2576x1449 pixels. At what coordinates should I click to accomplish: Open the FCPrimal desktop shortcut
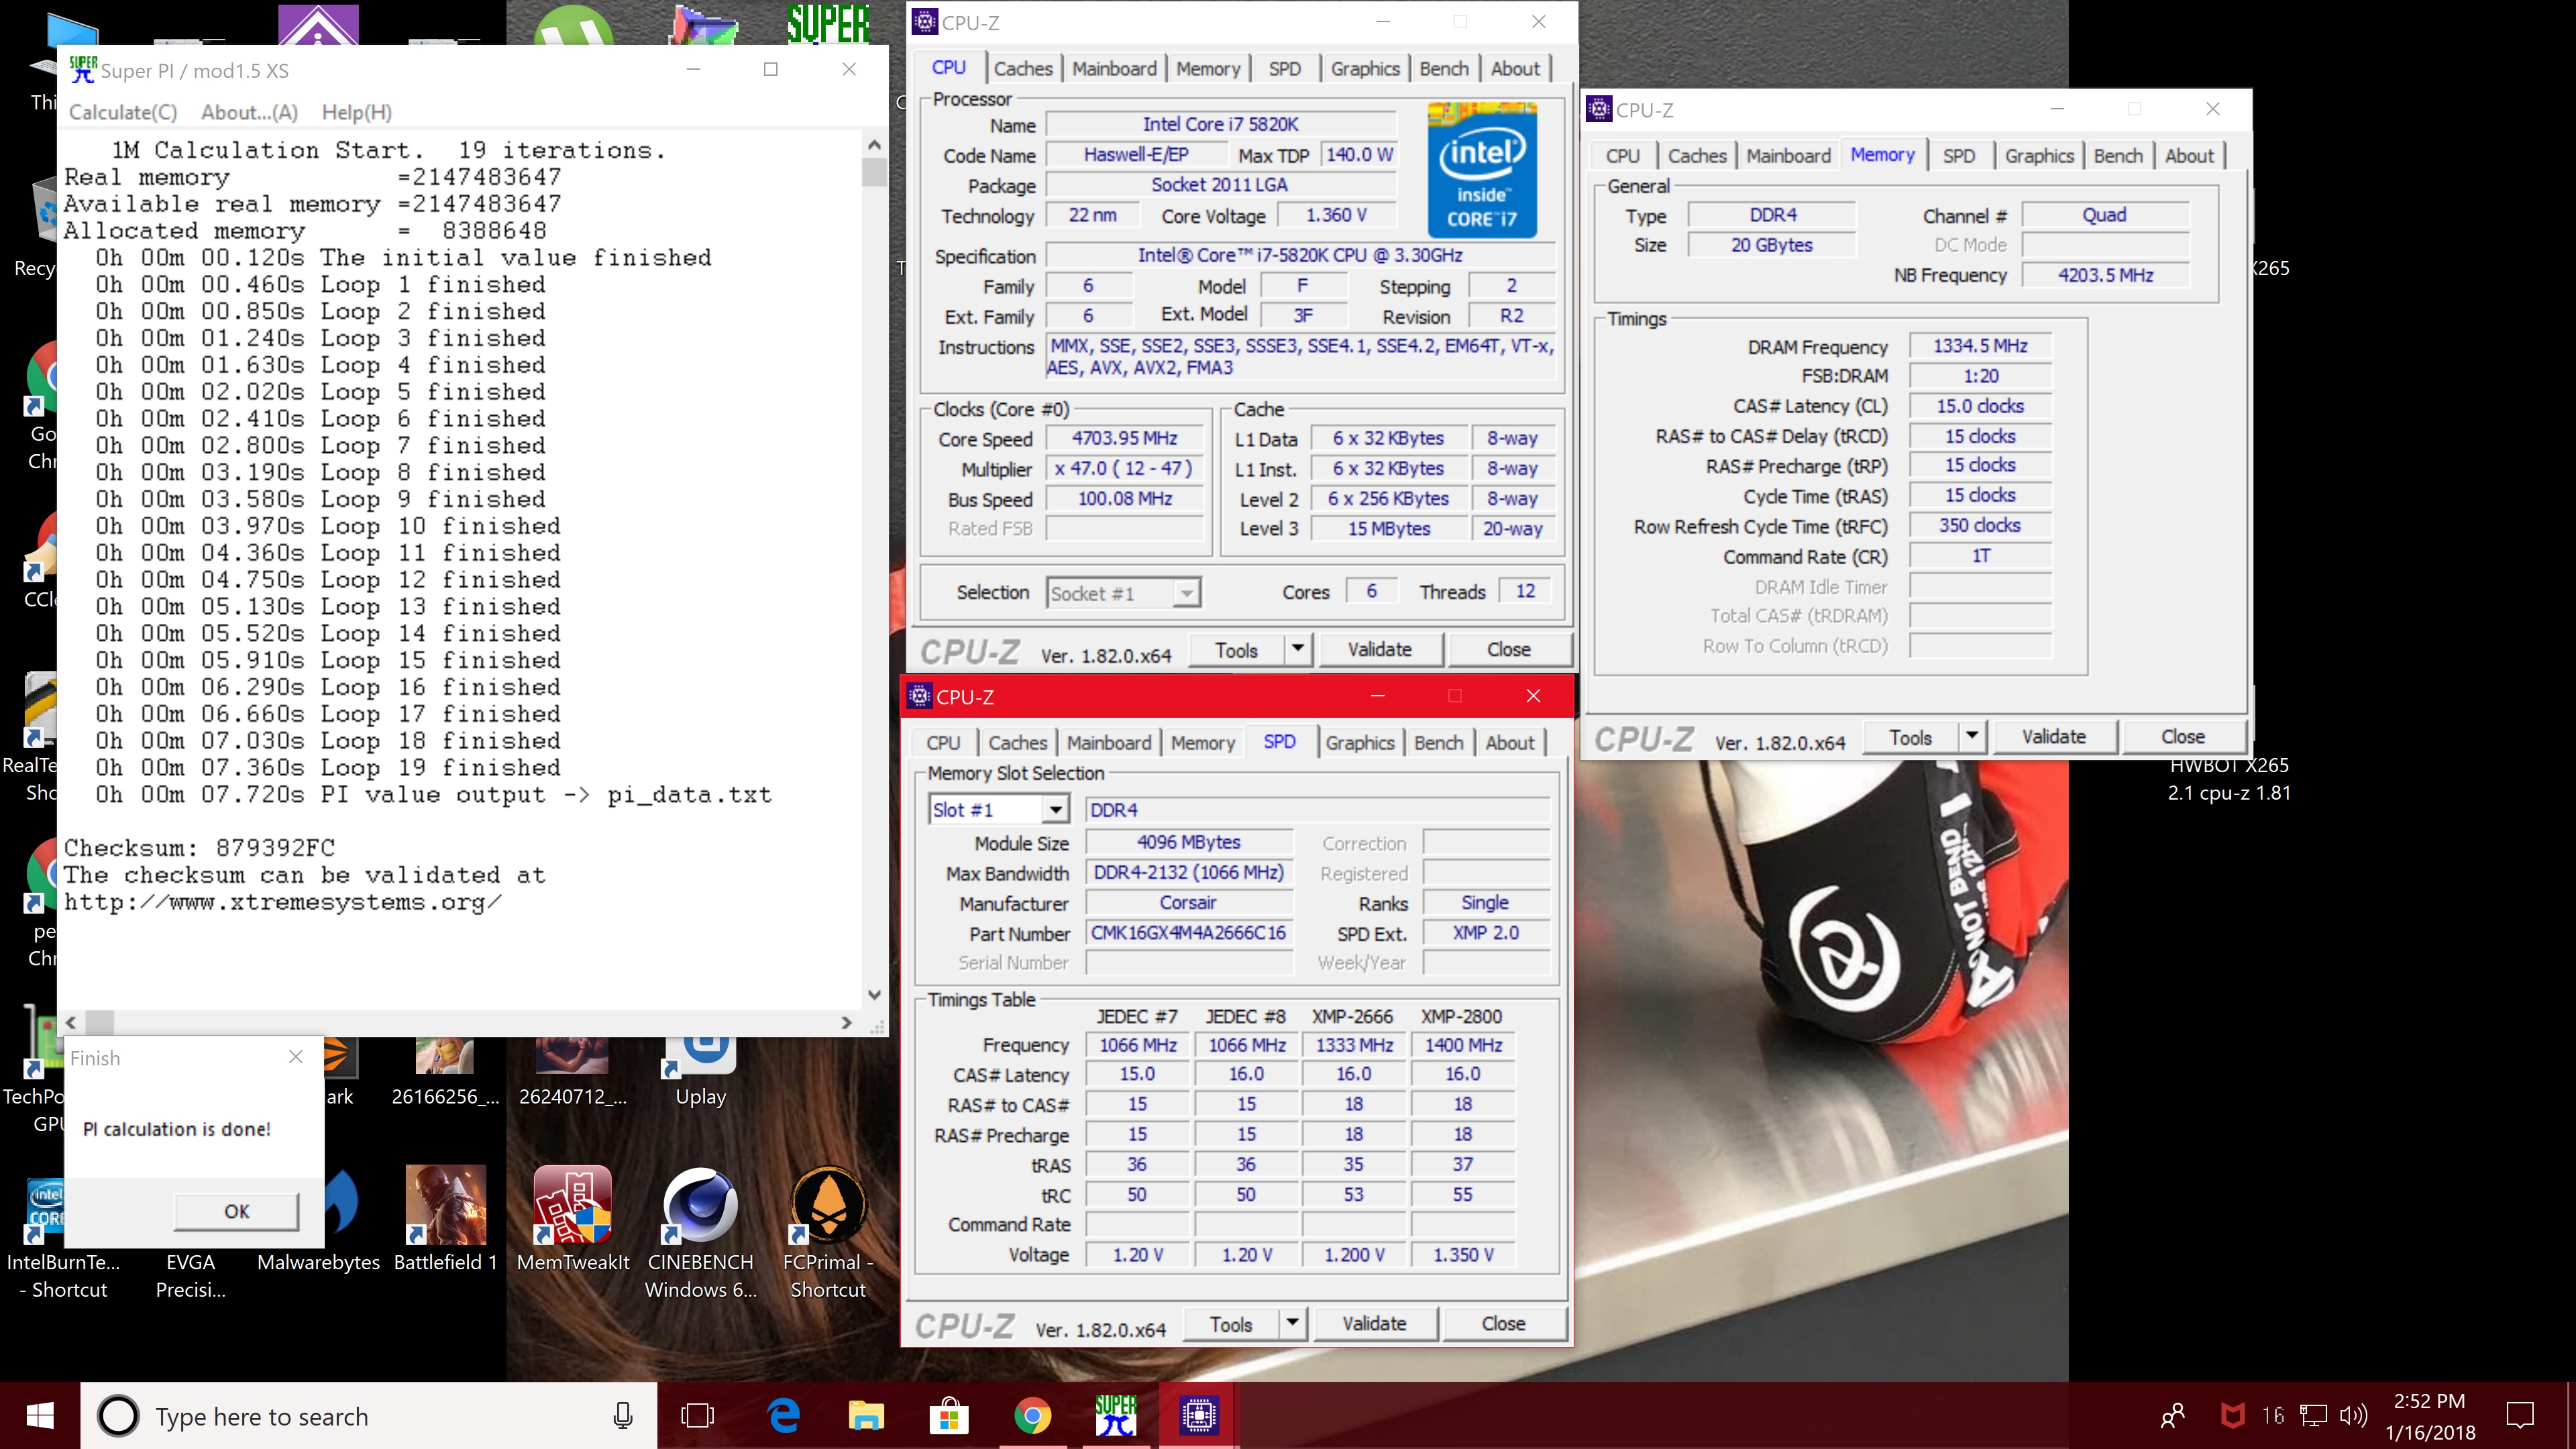[x=828, y=1233]
